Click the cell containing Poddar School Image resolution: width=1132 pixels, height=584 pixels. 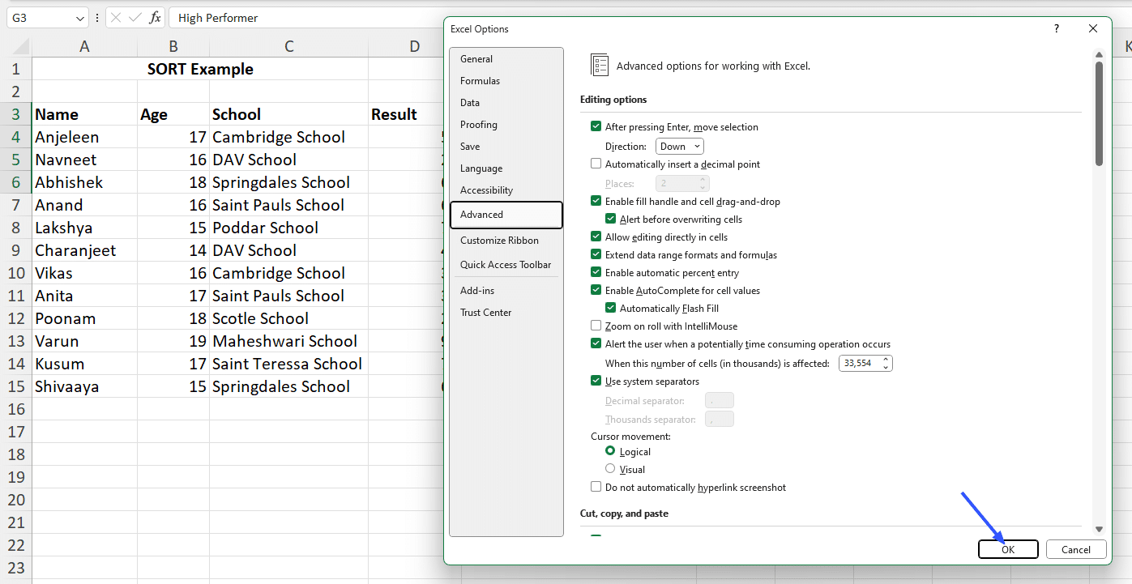[x=289, y=228]
